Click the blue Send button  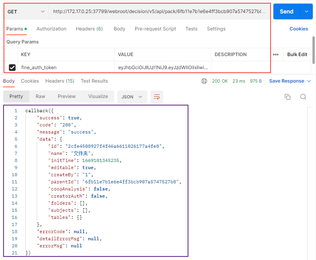pos(287,11)
